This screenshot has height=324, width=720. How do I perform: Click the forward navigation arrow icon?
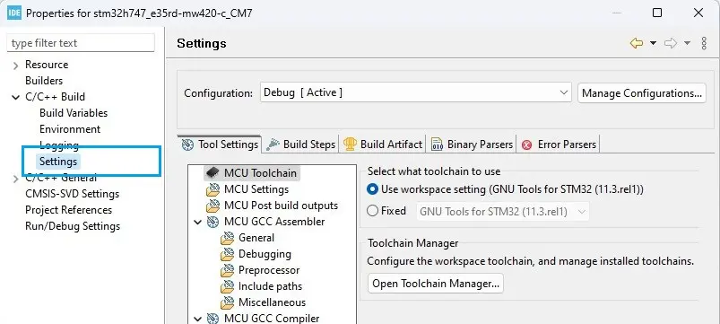pos(671,43)
